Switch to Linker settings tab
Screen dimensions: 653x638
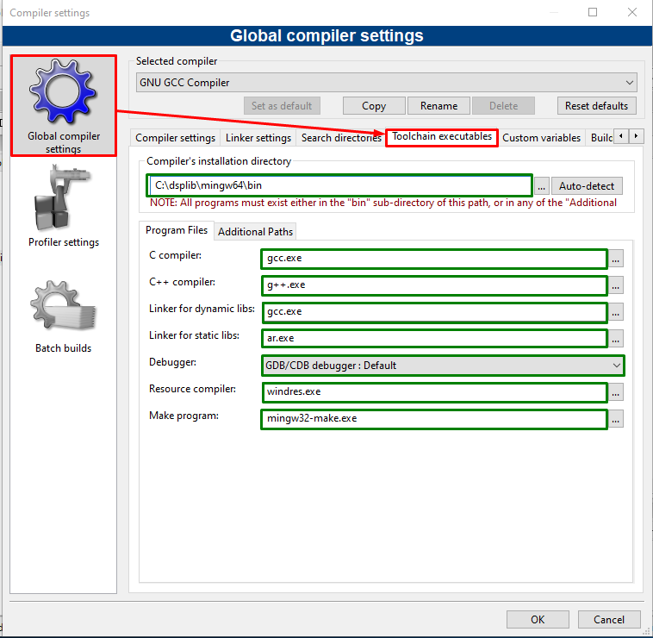258,138
